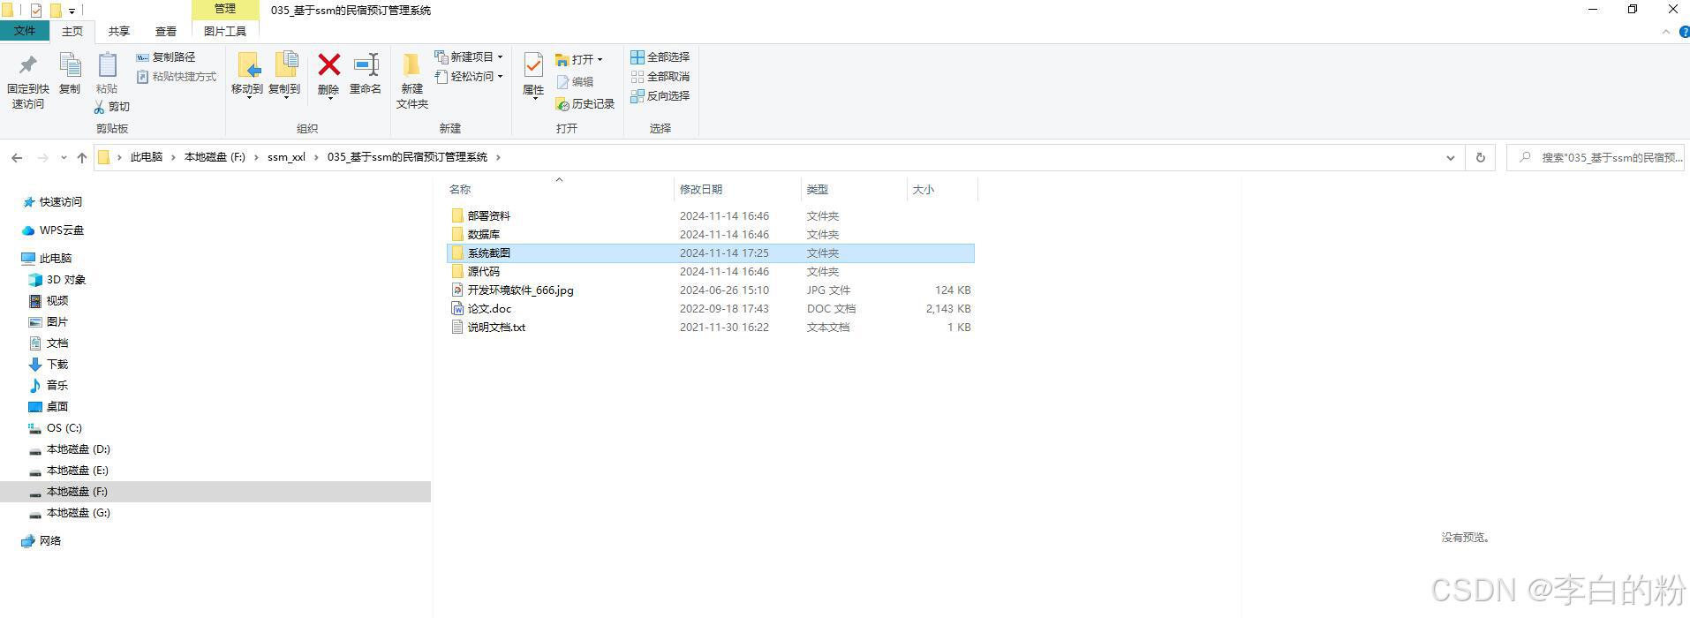This screenshot has height=618, width=1690.
Task: Open Help question mark icon
Action: [x=1684, y=32]
